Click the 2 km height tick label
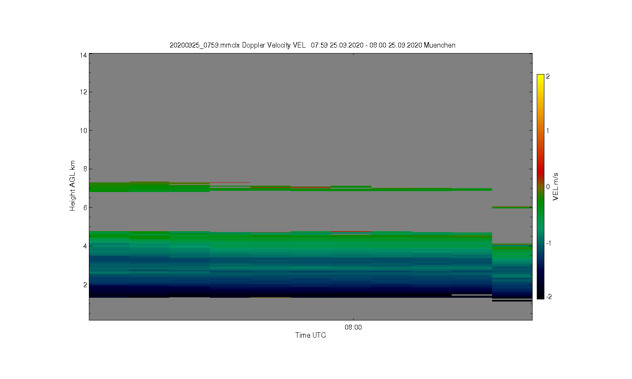632x379 pixels. (85, 285)
